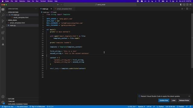Image resolution: width=193 pixels, height=108 pixels.
Task: Change file encoding UTF-8
Action: tap(149, 107)
